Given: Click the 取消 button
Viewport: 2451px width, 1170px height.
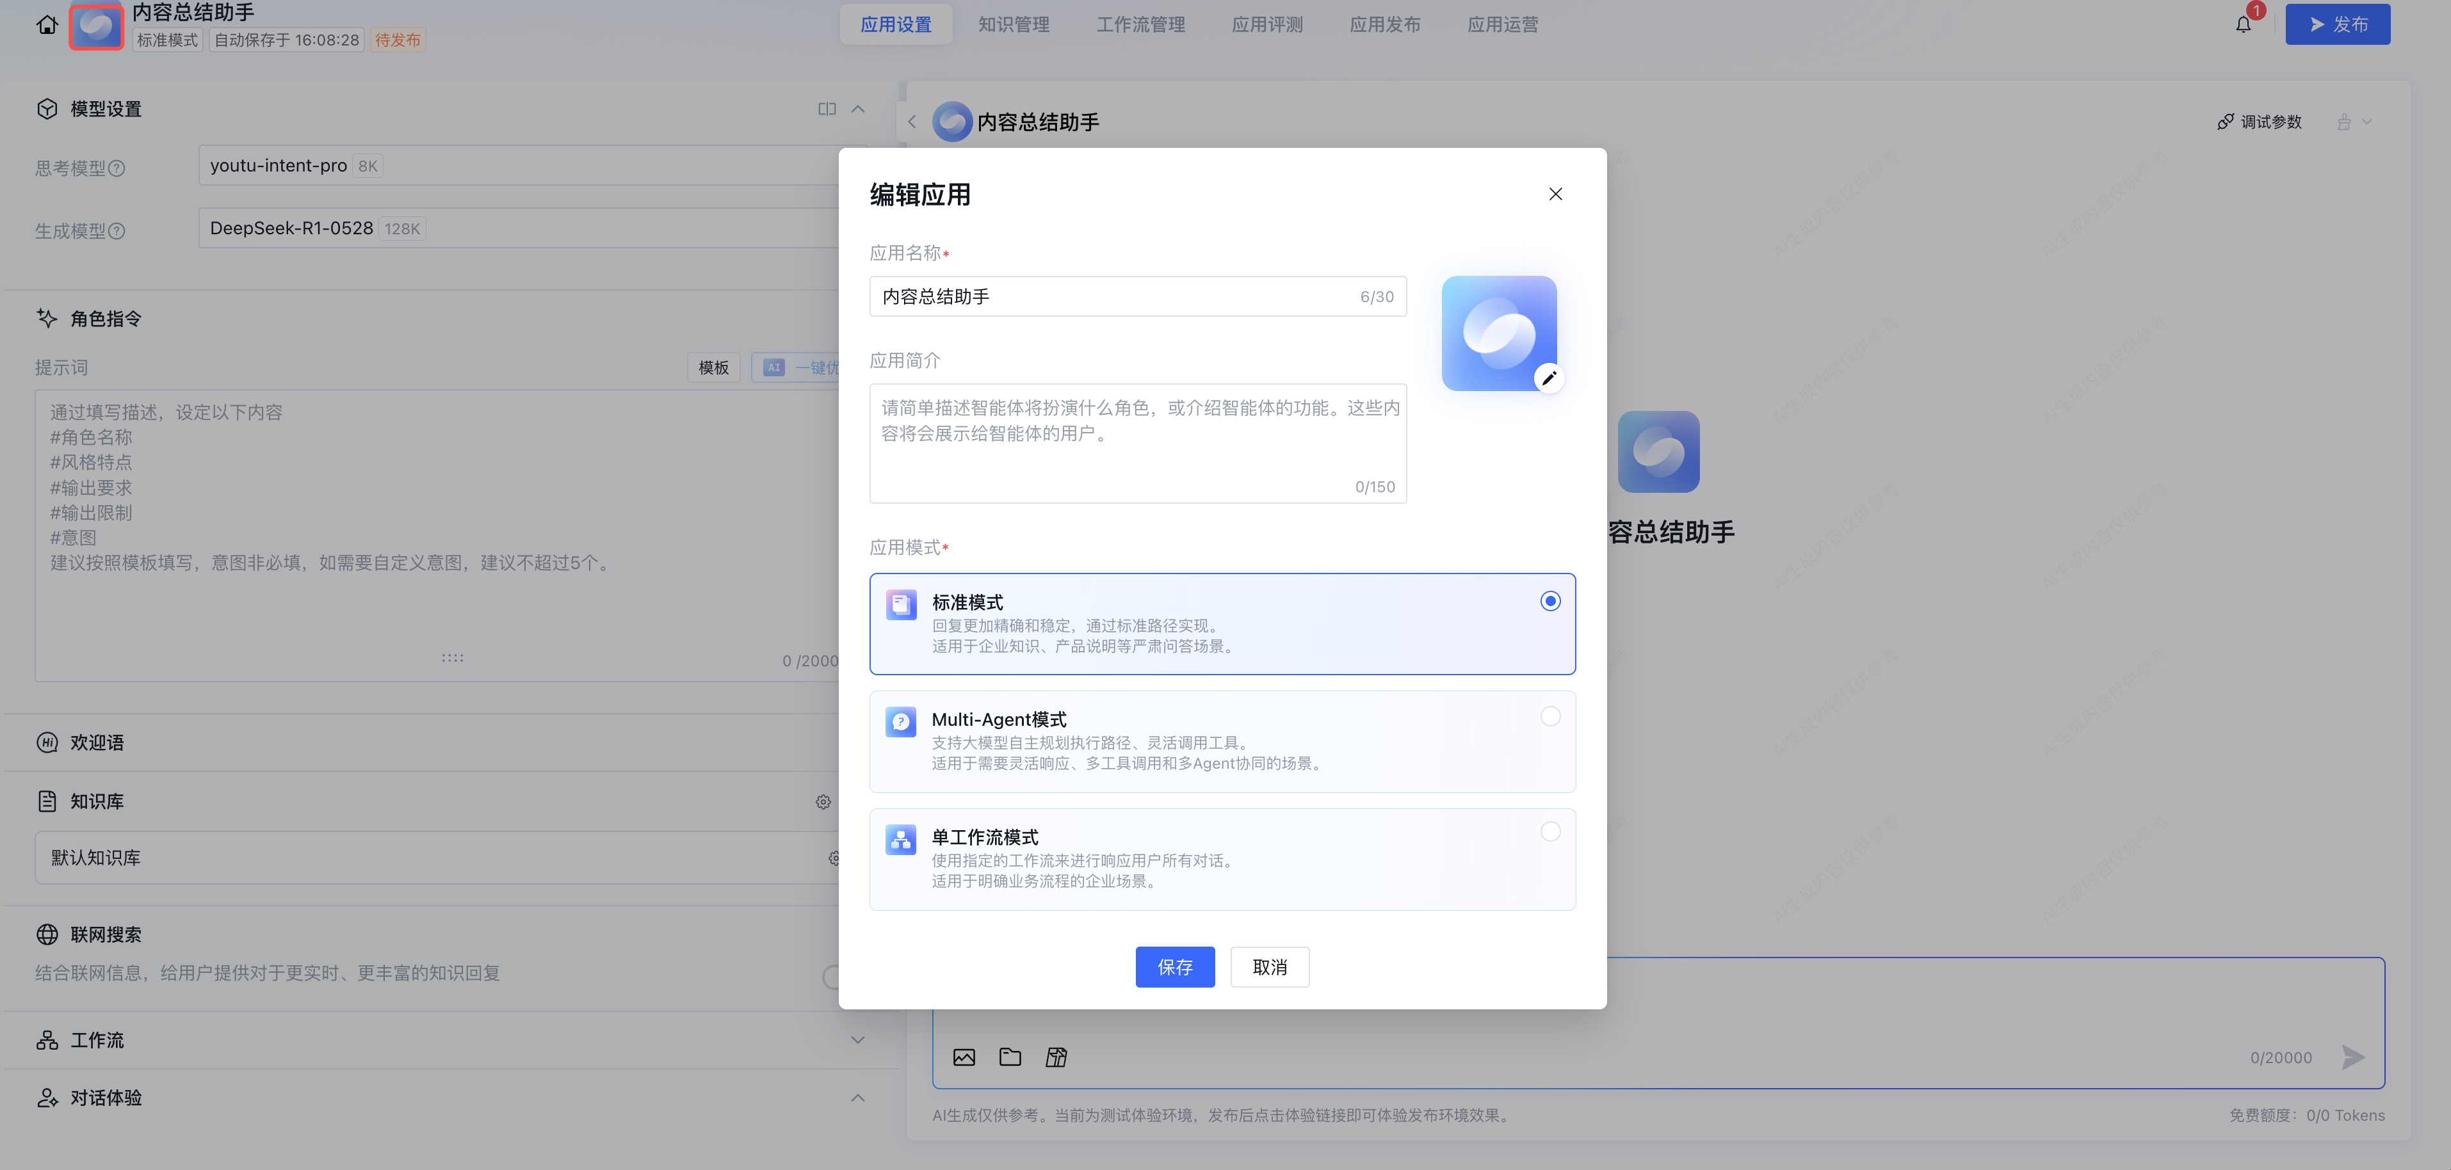Looking at the screenshot, I should click(x=1269, y=966).
